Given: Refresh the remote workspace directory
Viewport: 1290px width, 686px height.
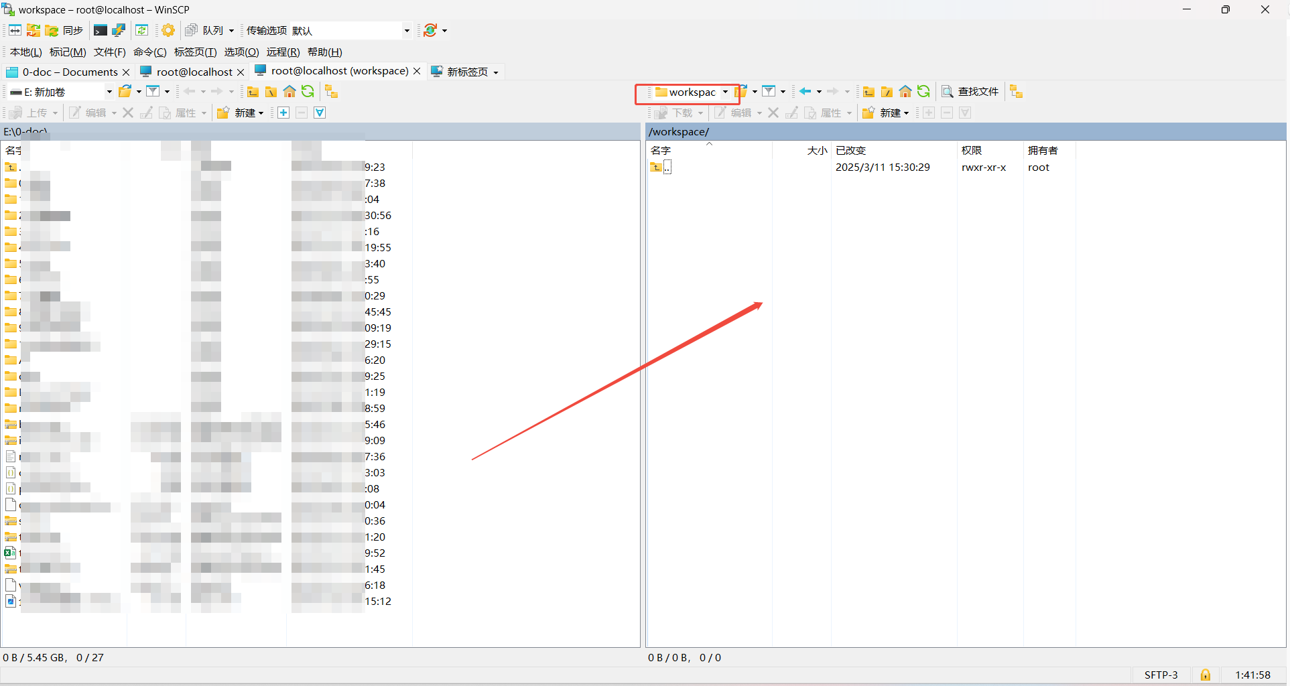Looking at the screenshot, I should coord(923,92).
